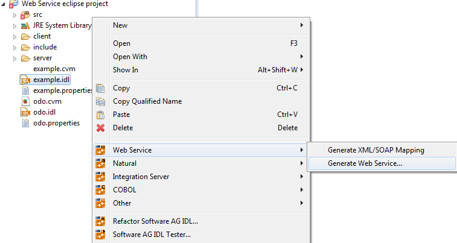Open the Open With submenu arrow

pos(302,57)
